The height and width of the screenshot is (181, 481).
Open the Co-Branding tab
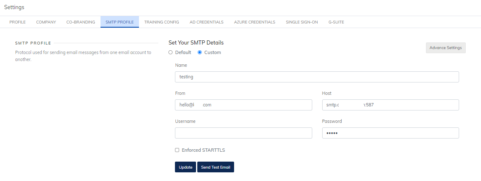pyautogui.click(x=81, y=22)
